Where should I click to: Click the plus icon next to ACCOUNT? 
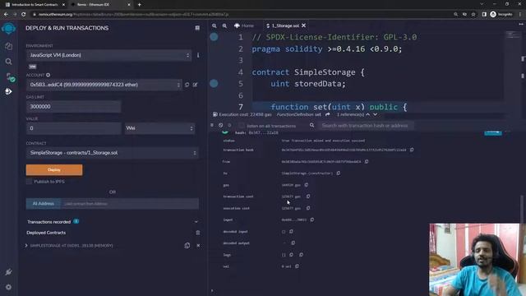coord(48,75)
